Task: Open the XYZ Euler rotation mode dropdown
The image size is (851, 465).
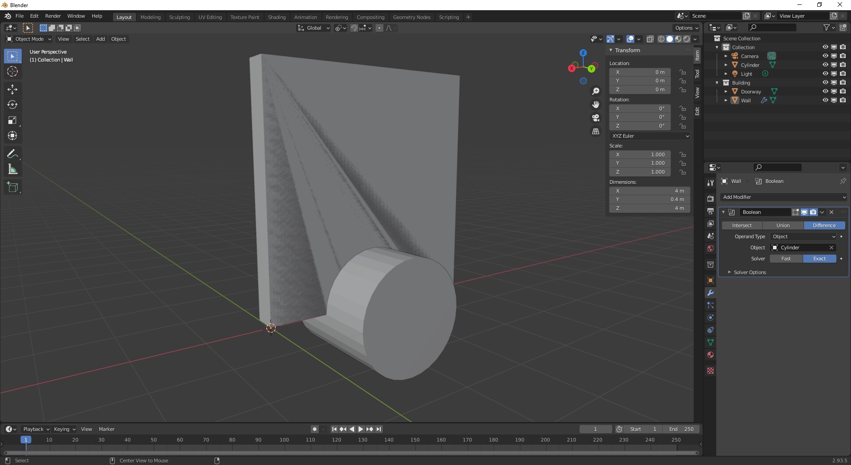Action: click(650, 136)
